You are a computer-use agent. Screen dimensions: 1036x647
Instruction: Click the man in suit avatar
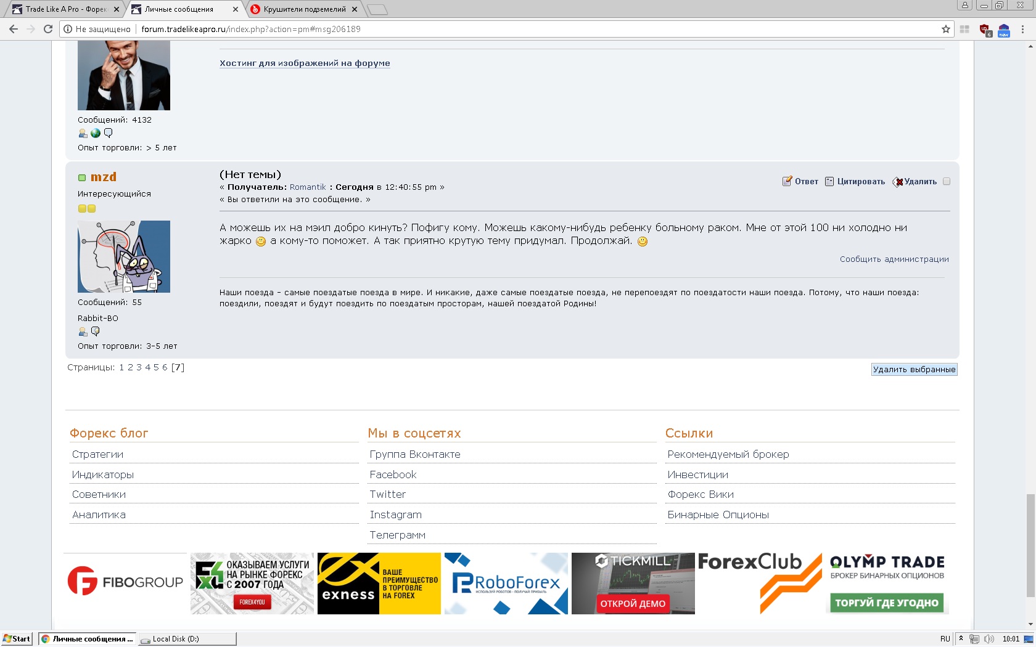tap(124, 75)
